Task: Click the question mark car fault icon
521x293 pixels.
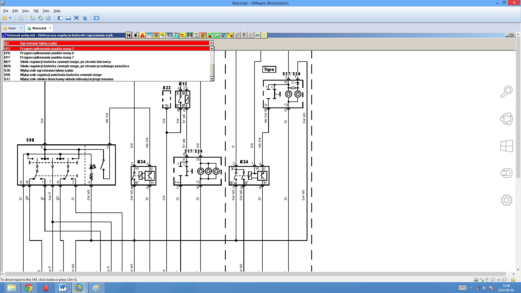Action: click(x=230, y=35)
